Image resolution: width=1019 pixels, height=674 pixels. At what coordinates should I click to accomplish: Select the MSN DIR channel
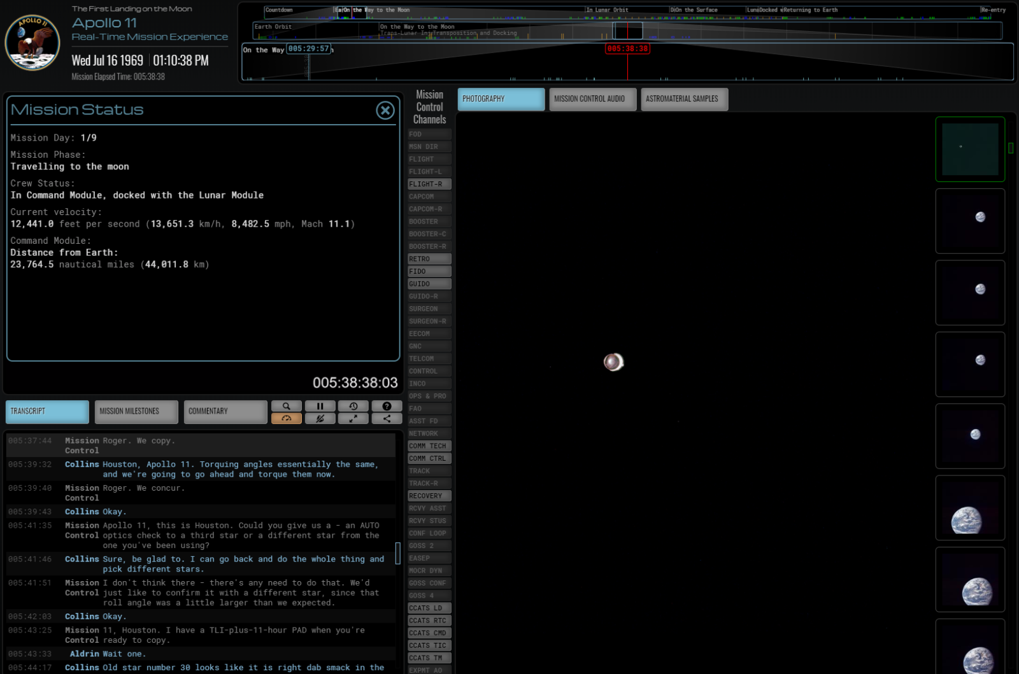pos(429,146)
